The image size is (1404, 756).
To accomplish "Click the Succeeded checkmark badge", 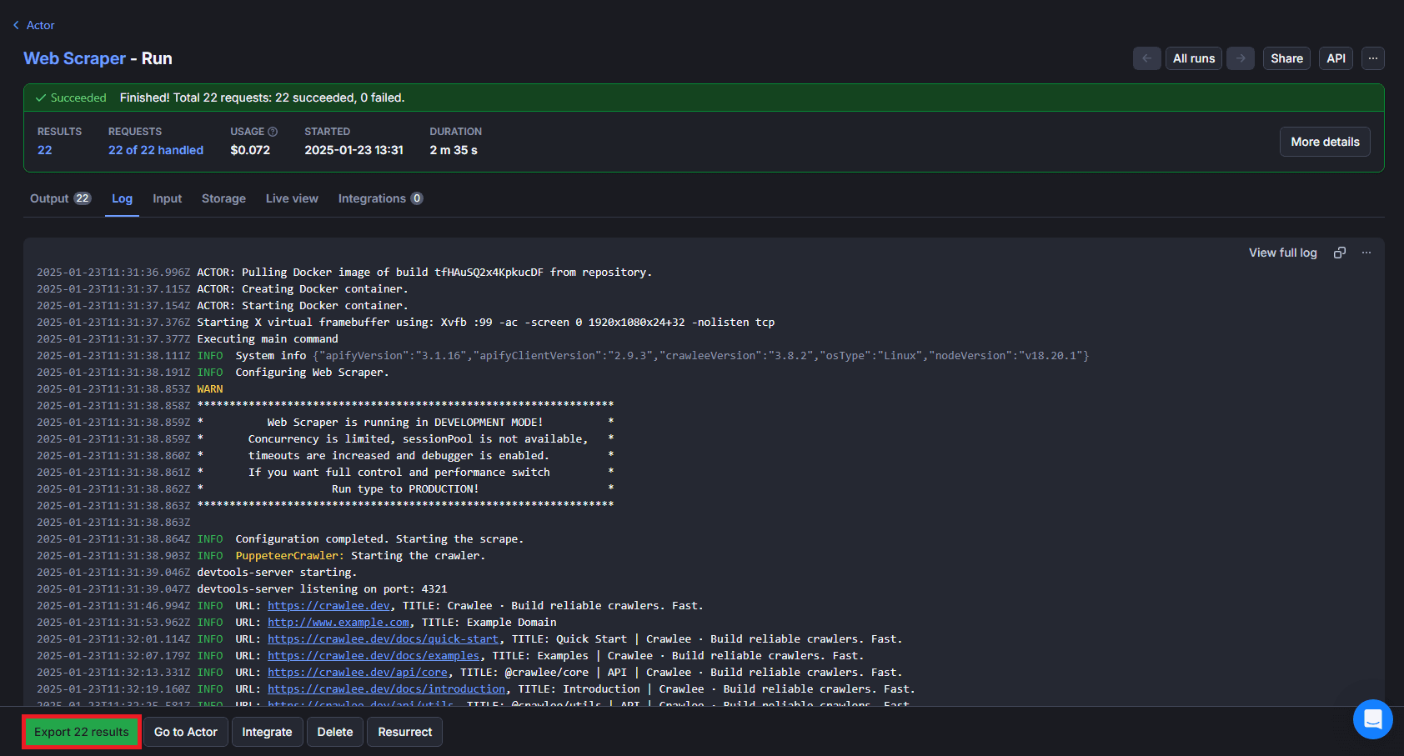I will pyautogui.click(x=71, y=98).
